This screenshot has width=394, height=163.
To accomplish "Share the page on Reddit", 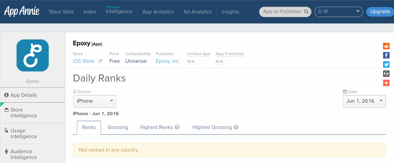I will [x=386, y=46].
